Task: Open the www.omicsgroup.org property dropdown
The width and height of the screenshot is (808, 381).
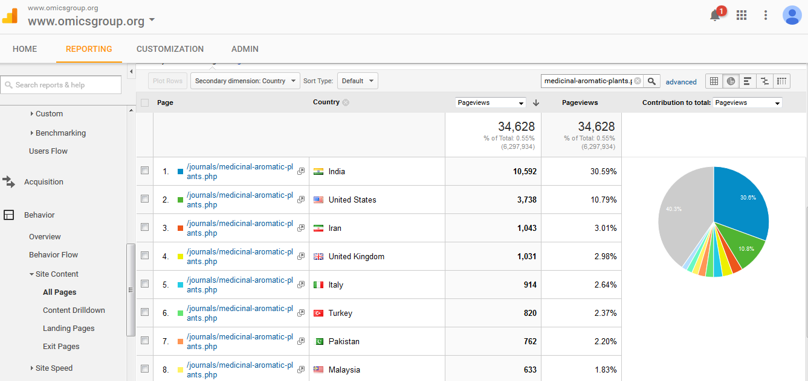Action: tap(91, 21)
